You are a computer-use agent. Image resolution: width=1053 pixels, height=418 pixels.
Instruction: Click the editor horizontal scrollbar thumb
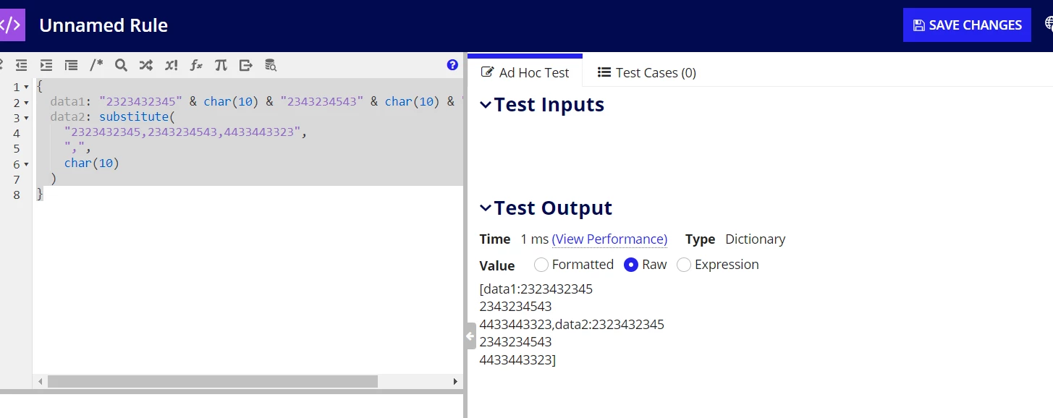[213, 381]
